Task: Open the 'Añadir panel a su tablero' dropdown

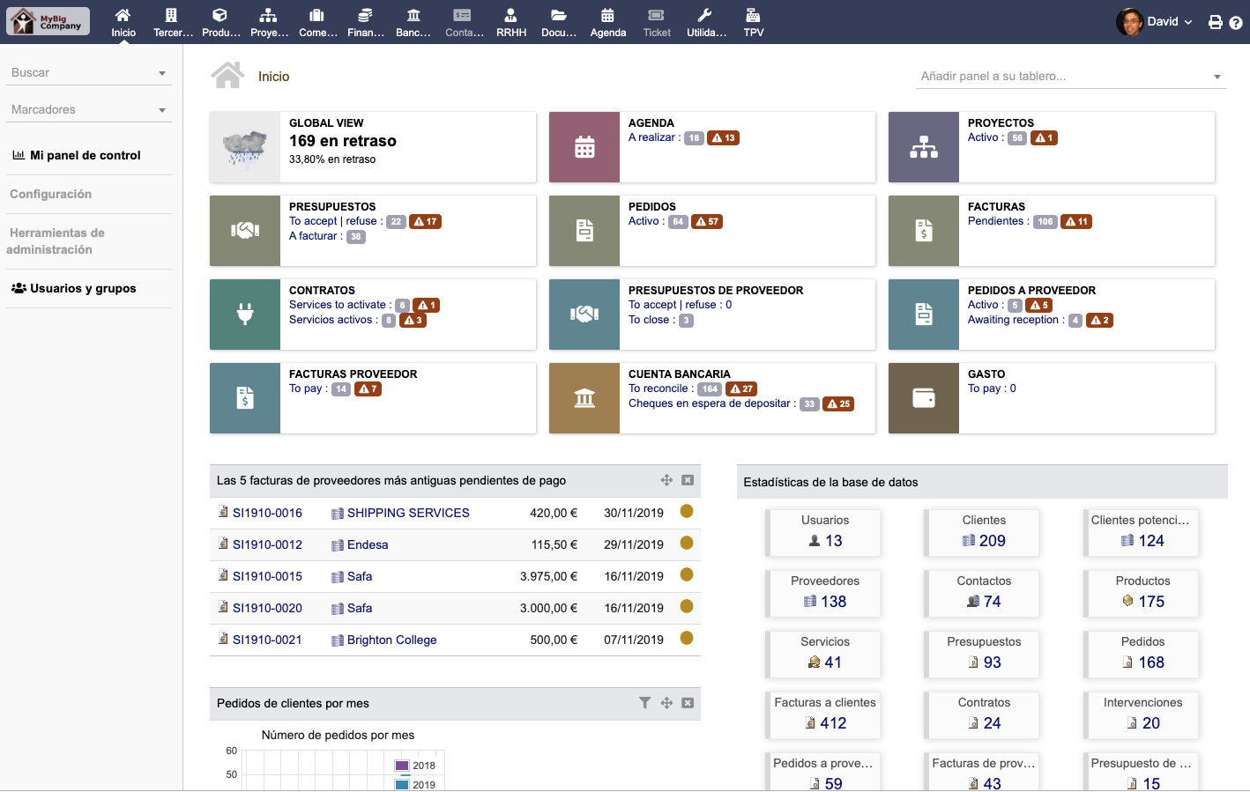Action: click(1070, 77)
